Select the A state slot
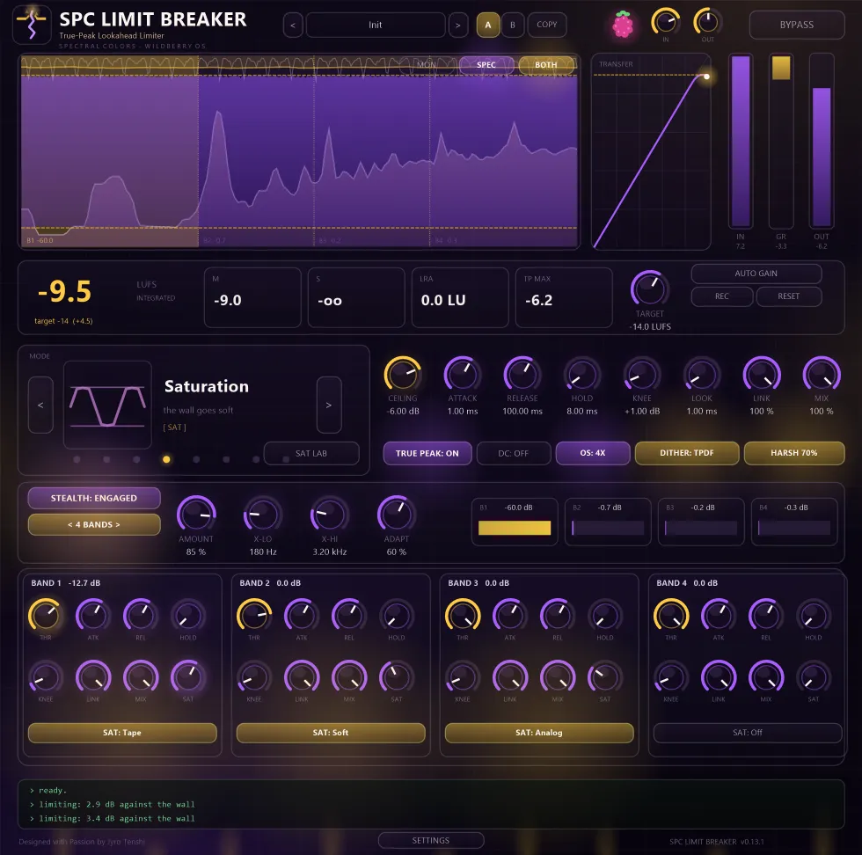 [488, 25]
